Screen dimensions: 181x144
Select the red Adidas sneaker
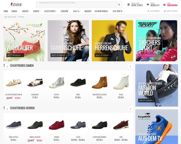click(56, 125)
